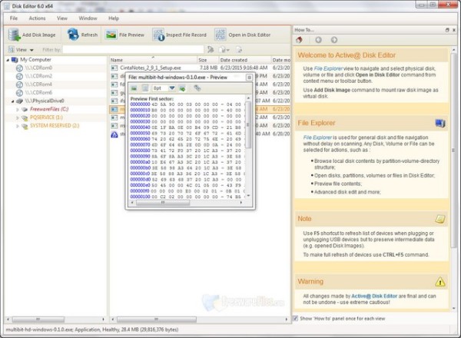The width and height of the screenshot is (461, 338).
Task: Sort file list by Size column
Action: (207, 60)
